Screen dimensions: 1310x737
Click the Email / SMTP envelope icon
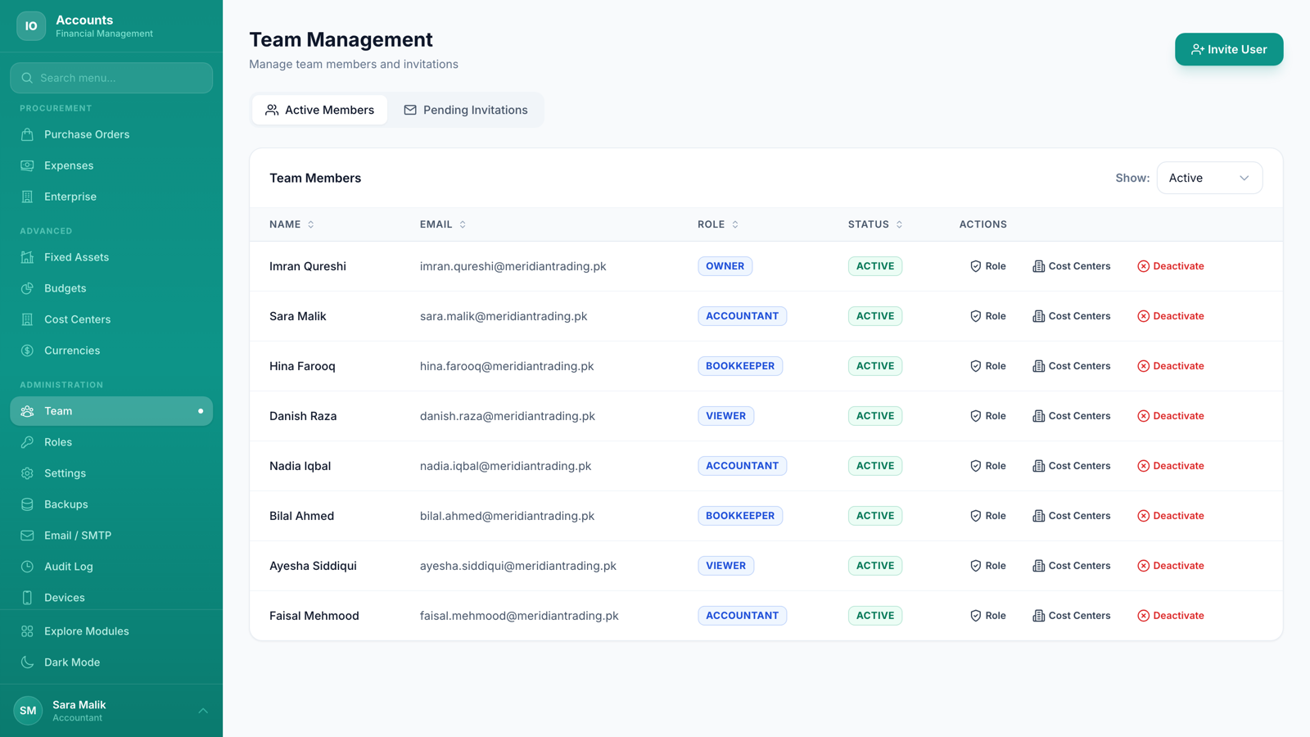(x=27, y=536)
